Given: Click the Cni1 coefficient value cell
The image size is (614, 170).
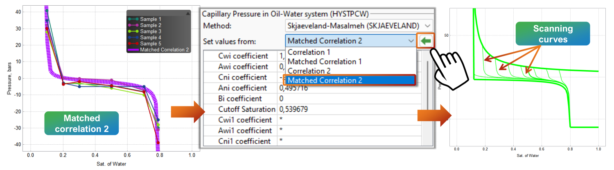Looking at the screenshot, I should click(x=348, y=141).
